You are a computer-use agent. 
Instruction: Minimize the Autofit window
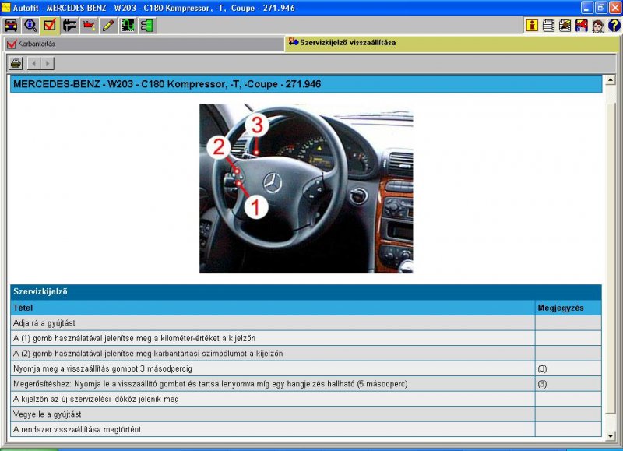pos(587,8)
